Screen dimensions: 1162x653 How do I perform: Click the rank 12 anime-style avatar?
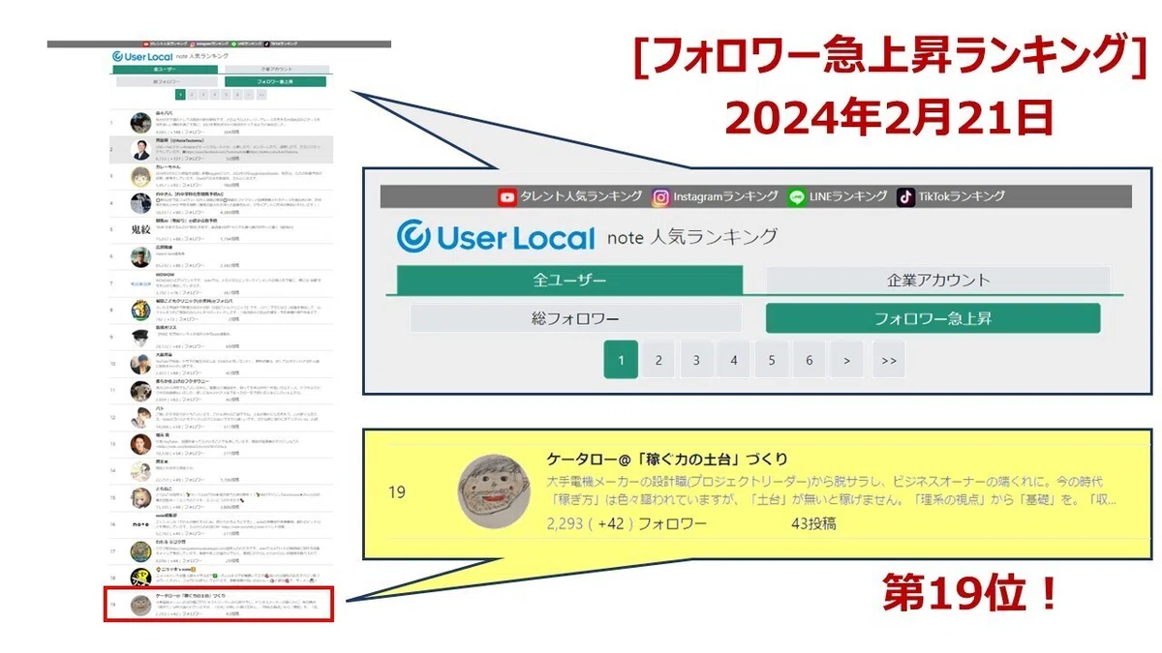pos(141,418)
